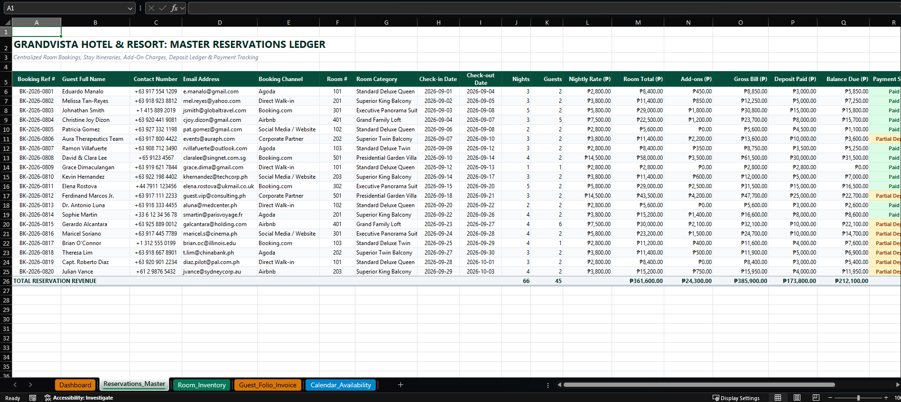Open the Name Box dropdown arrow

click(x=130, y=8)
